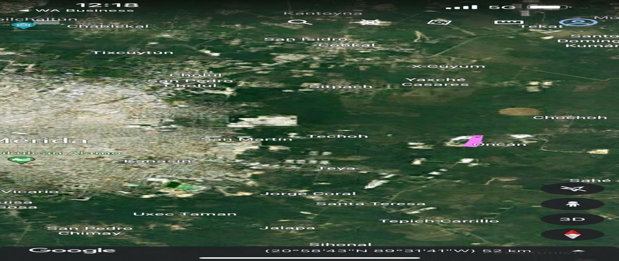The width and height of the screenshot is (619, 261).
Task: Tap the Google logo
Action: pos(72,250)
